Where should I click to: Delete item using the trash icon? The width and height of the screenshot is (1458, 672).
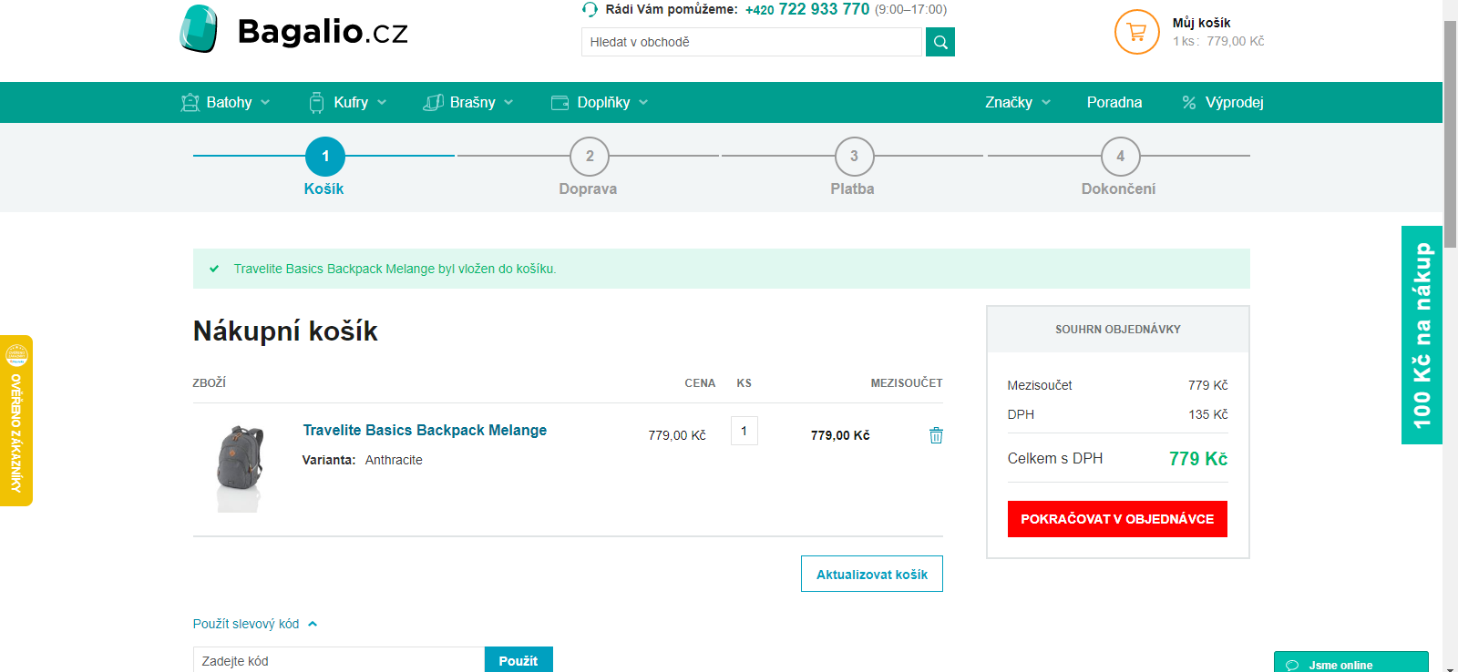[x=936, y=435]
